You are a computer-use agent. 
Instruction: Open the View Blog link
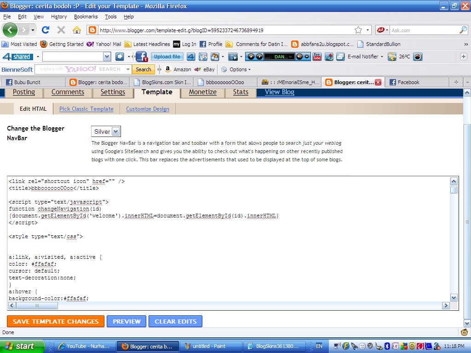click(x=279, y=92)
